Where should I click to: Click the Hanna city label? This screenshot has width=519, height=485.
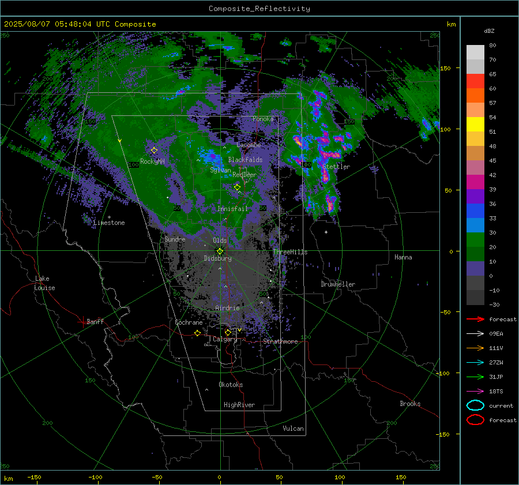(403, 257)
